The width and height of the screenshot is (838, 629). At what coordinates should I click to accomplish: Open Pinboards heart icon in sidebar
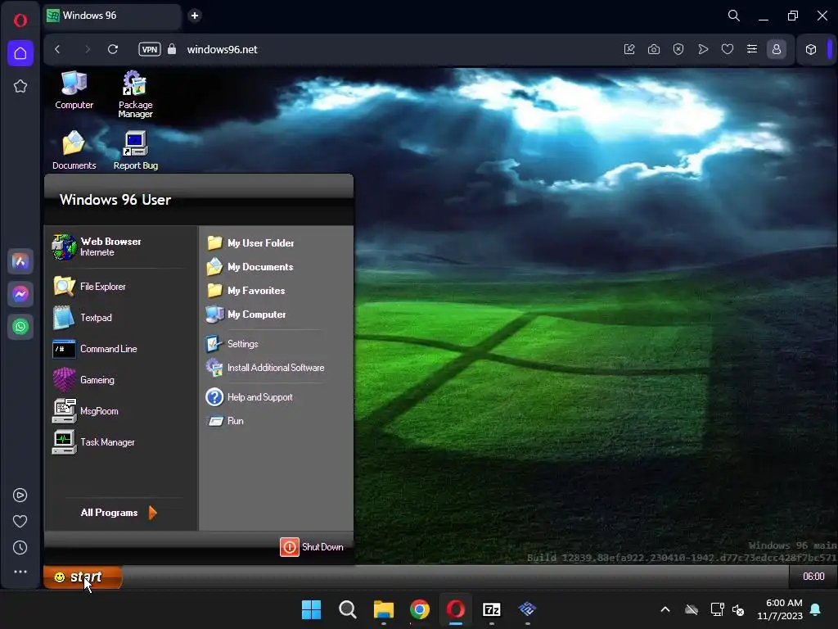pos(20,521)
